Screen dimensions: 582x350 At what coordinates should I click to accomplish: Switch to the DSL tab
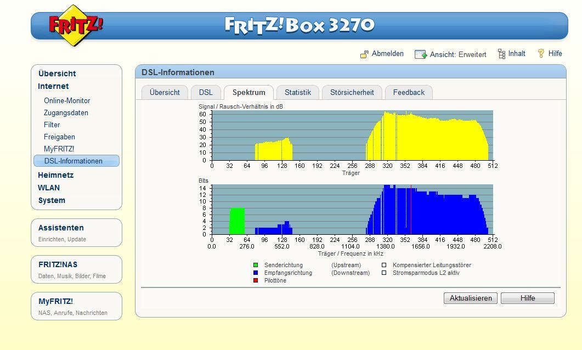206,92
